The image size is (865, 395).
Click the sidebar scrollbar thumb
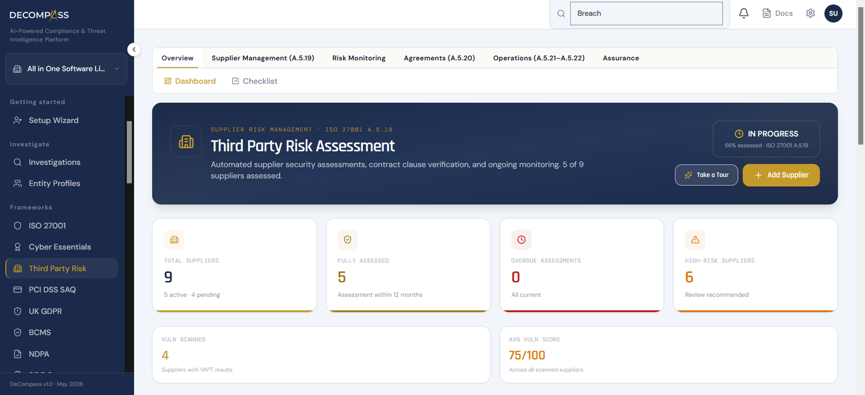tap(129, 152)
